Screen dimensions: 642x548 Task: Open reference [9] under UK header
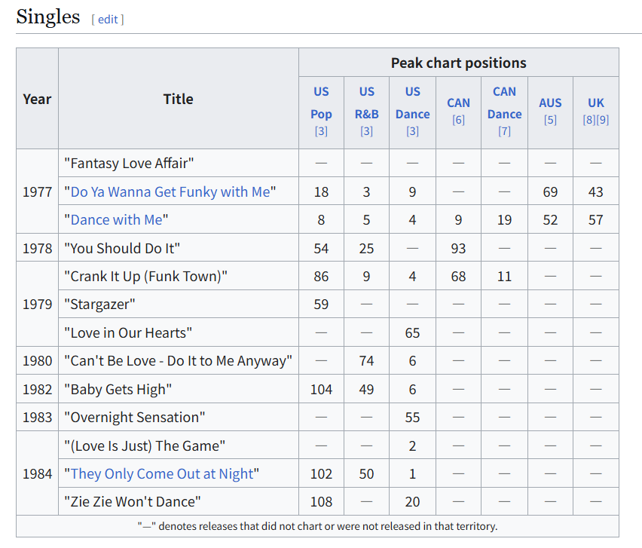603,120
